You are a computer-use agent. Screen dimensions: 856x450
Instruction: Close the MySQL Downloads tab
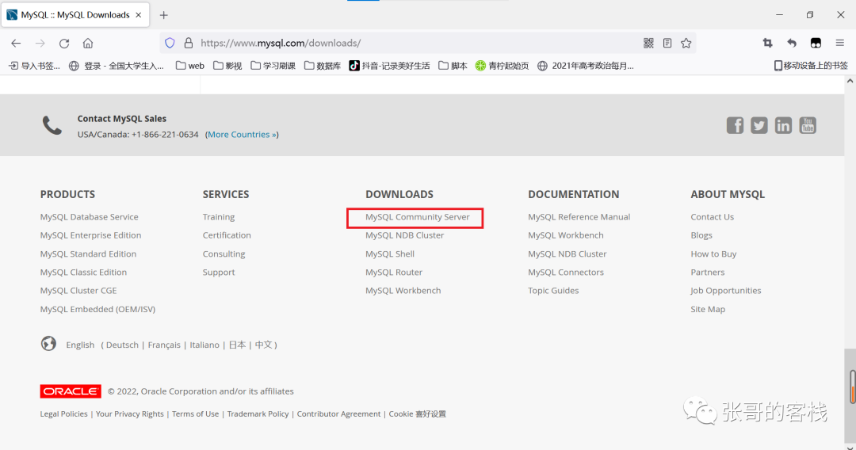[139, 15]
